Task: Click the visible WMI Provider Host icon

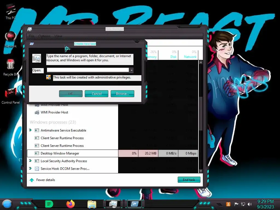Action: coord(37,112)
